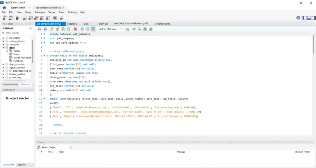The height and width of the screenshot is (168, 316).
Task: Select Stored Procedures under depi
Action: pos(22,57)
